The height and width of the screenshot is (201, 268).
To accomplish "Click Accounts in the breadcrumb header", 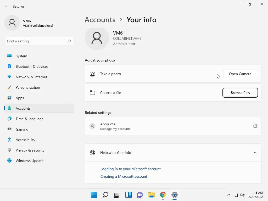I will [100, 20].
